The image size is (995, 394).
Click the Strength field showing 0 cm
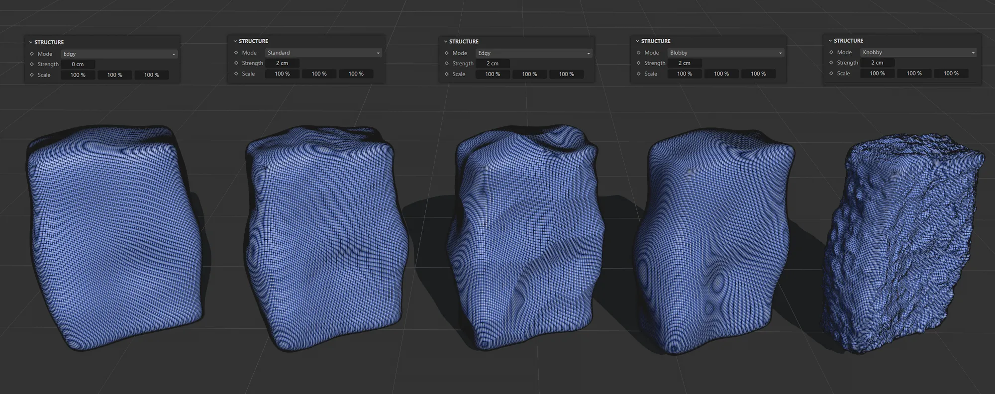coord(78,64)
